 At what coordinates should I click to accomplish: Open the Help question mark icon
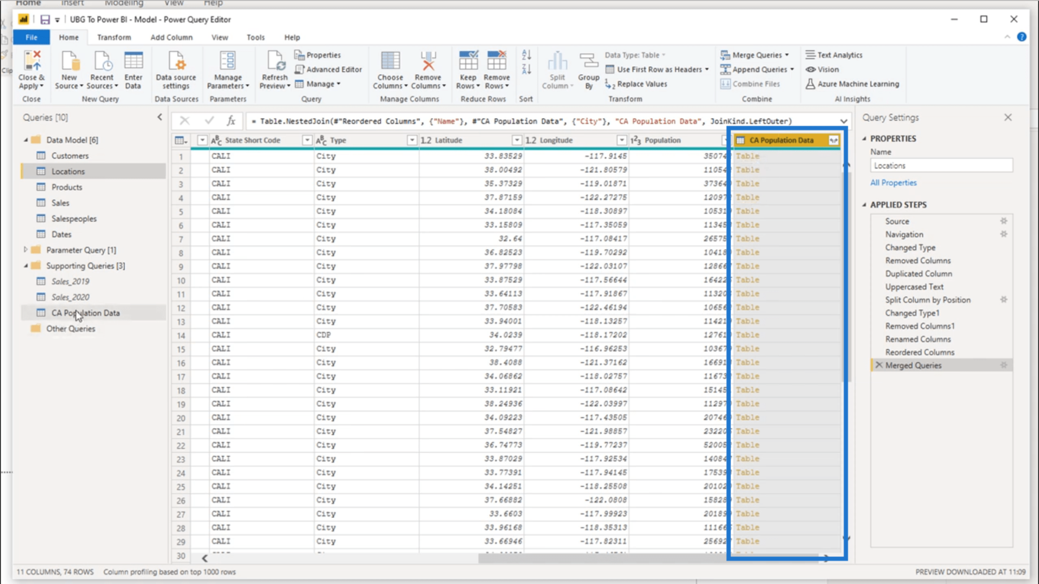coord(1022,37)
